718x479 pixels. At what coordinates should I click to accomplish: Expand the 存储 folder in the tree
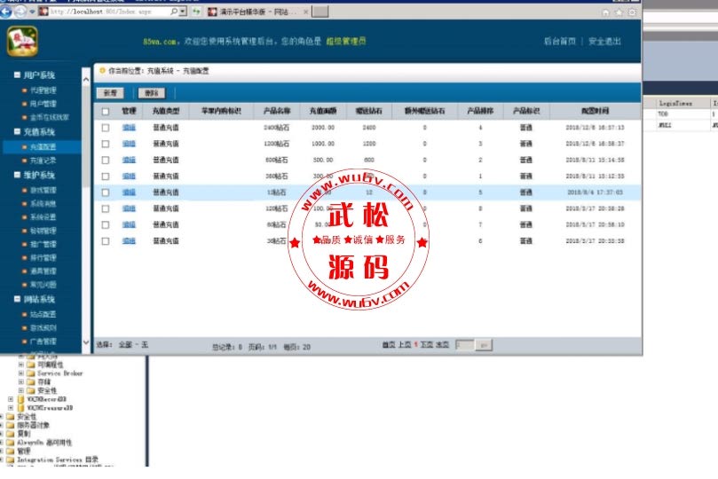click(x=20, y=382)
